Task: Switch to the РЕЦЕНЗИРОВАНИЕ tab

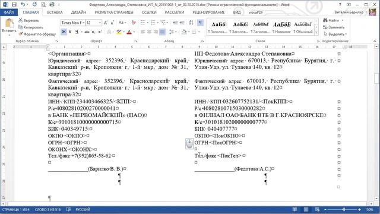Action: tap(208, 12)
